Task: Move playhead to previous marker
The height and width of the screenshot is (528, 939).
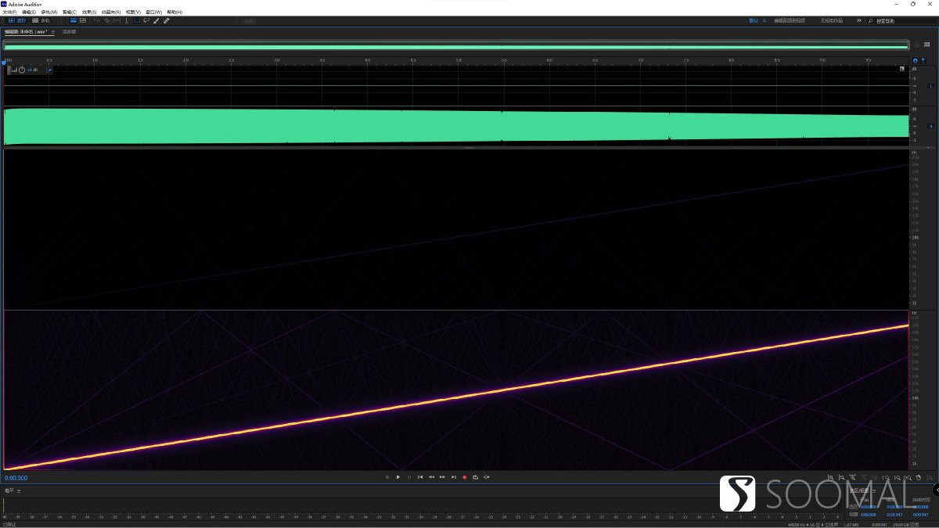Action: click(420, 477)
